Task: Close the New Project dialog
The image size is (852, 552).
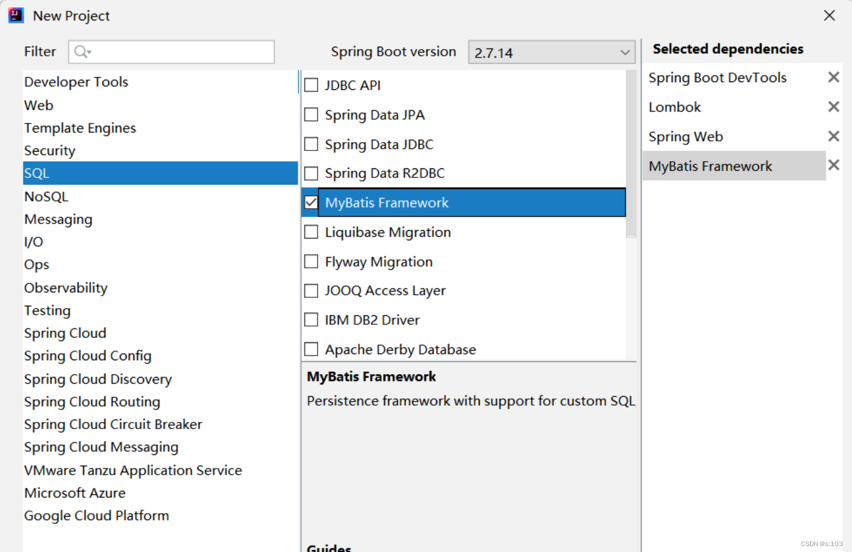Action: point(829,16)
